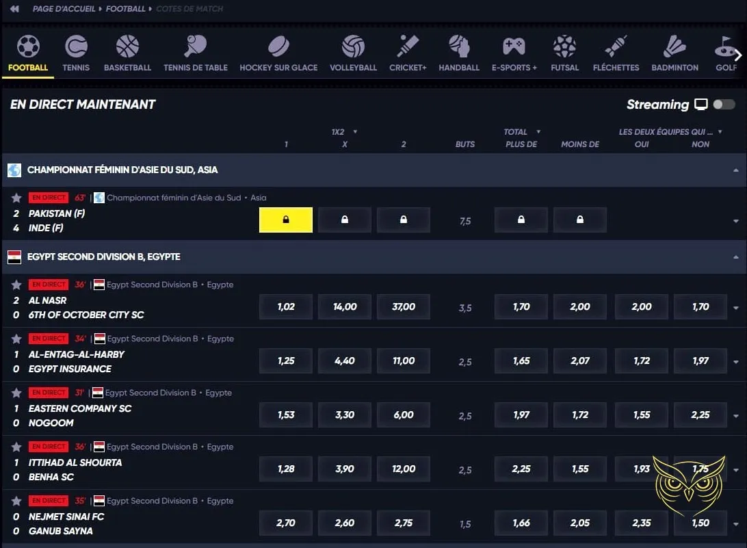This screenshot has width=747, height=548.
Task: Collapse the Egypt Second Division B section
Action: coord(737,258)
